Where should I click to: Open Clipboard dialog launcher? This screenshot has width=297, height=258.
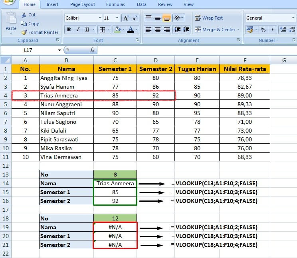coord(58,40)
